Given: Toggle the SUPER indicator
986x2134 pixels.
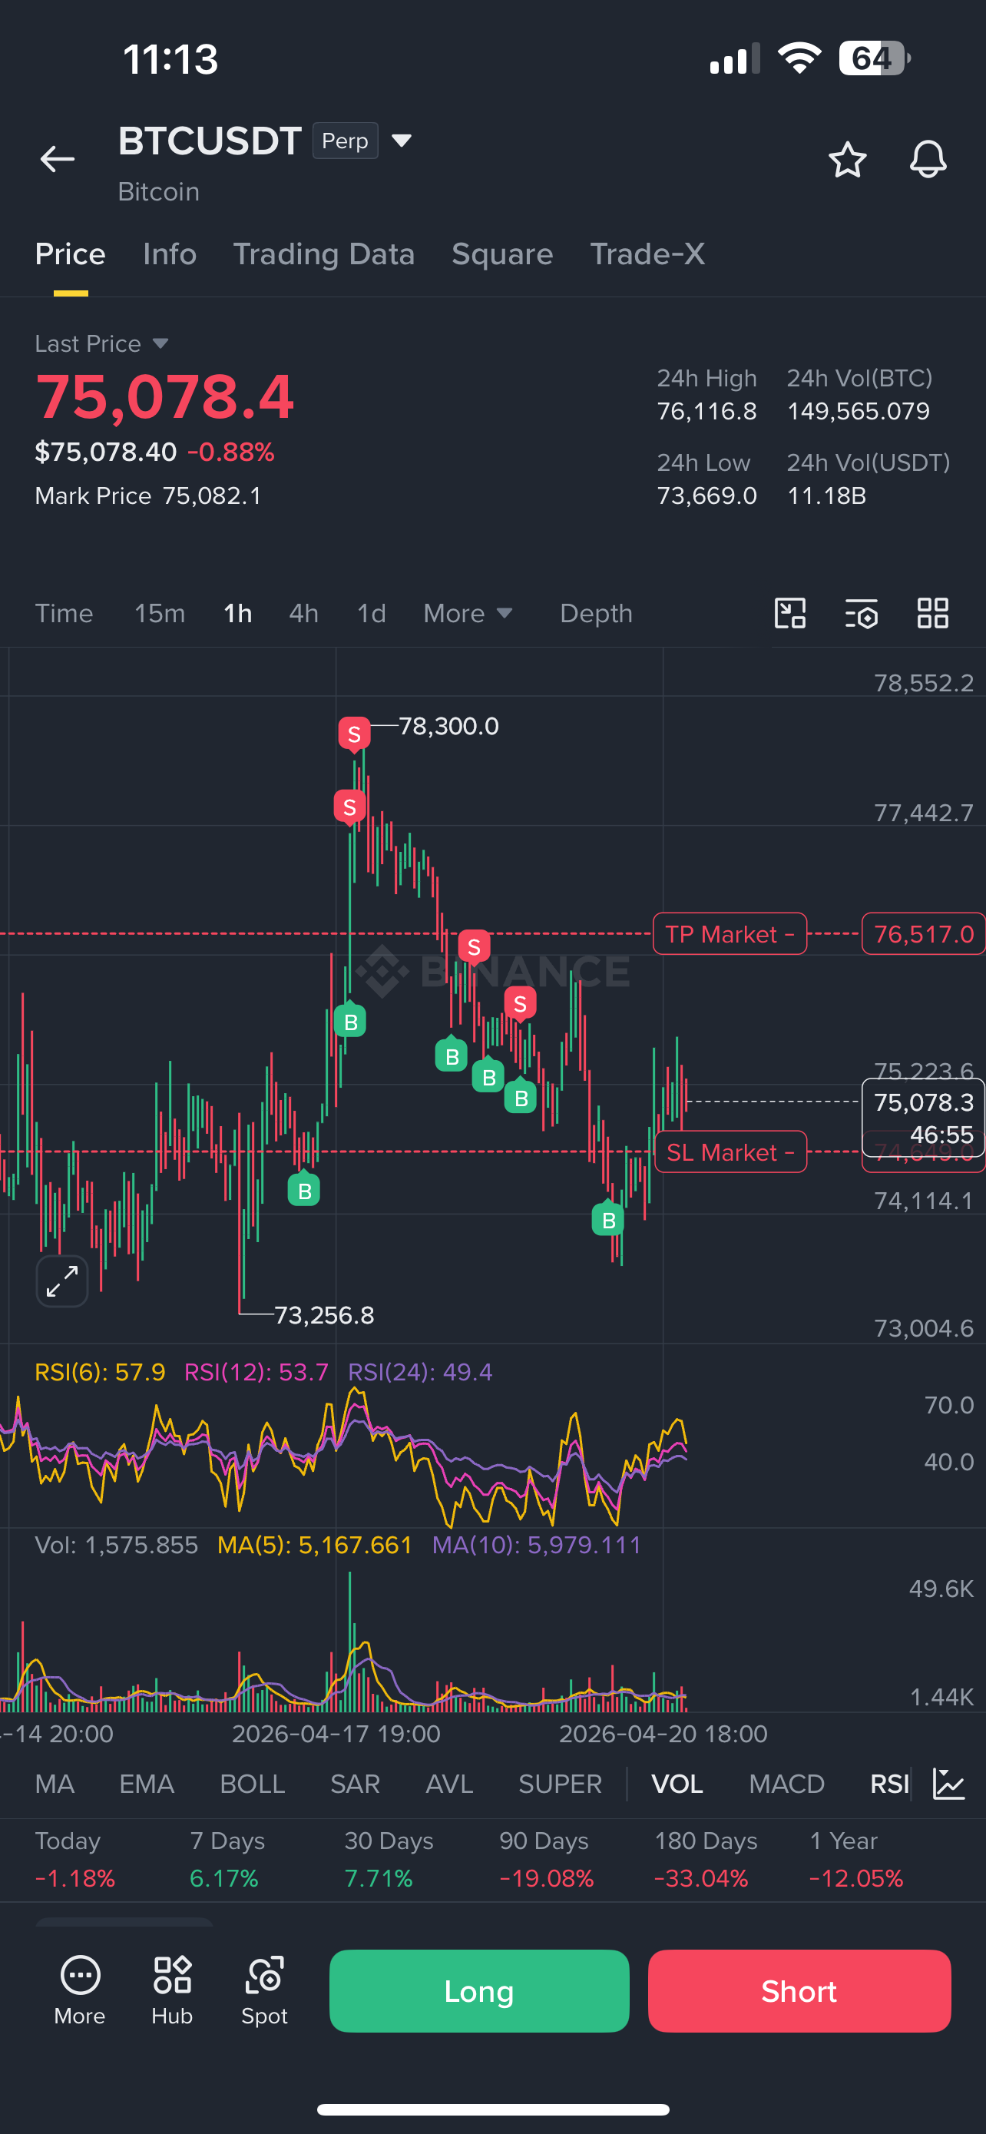Looking at the screenshot, I should pos(561,1784).
